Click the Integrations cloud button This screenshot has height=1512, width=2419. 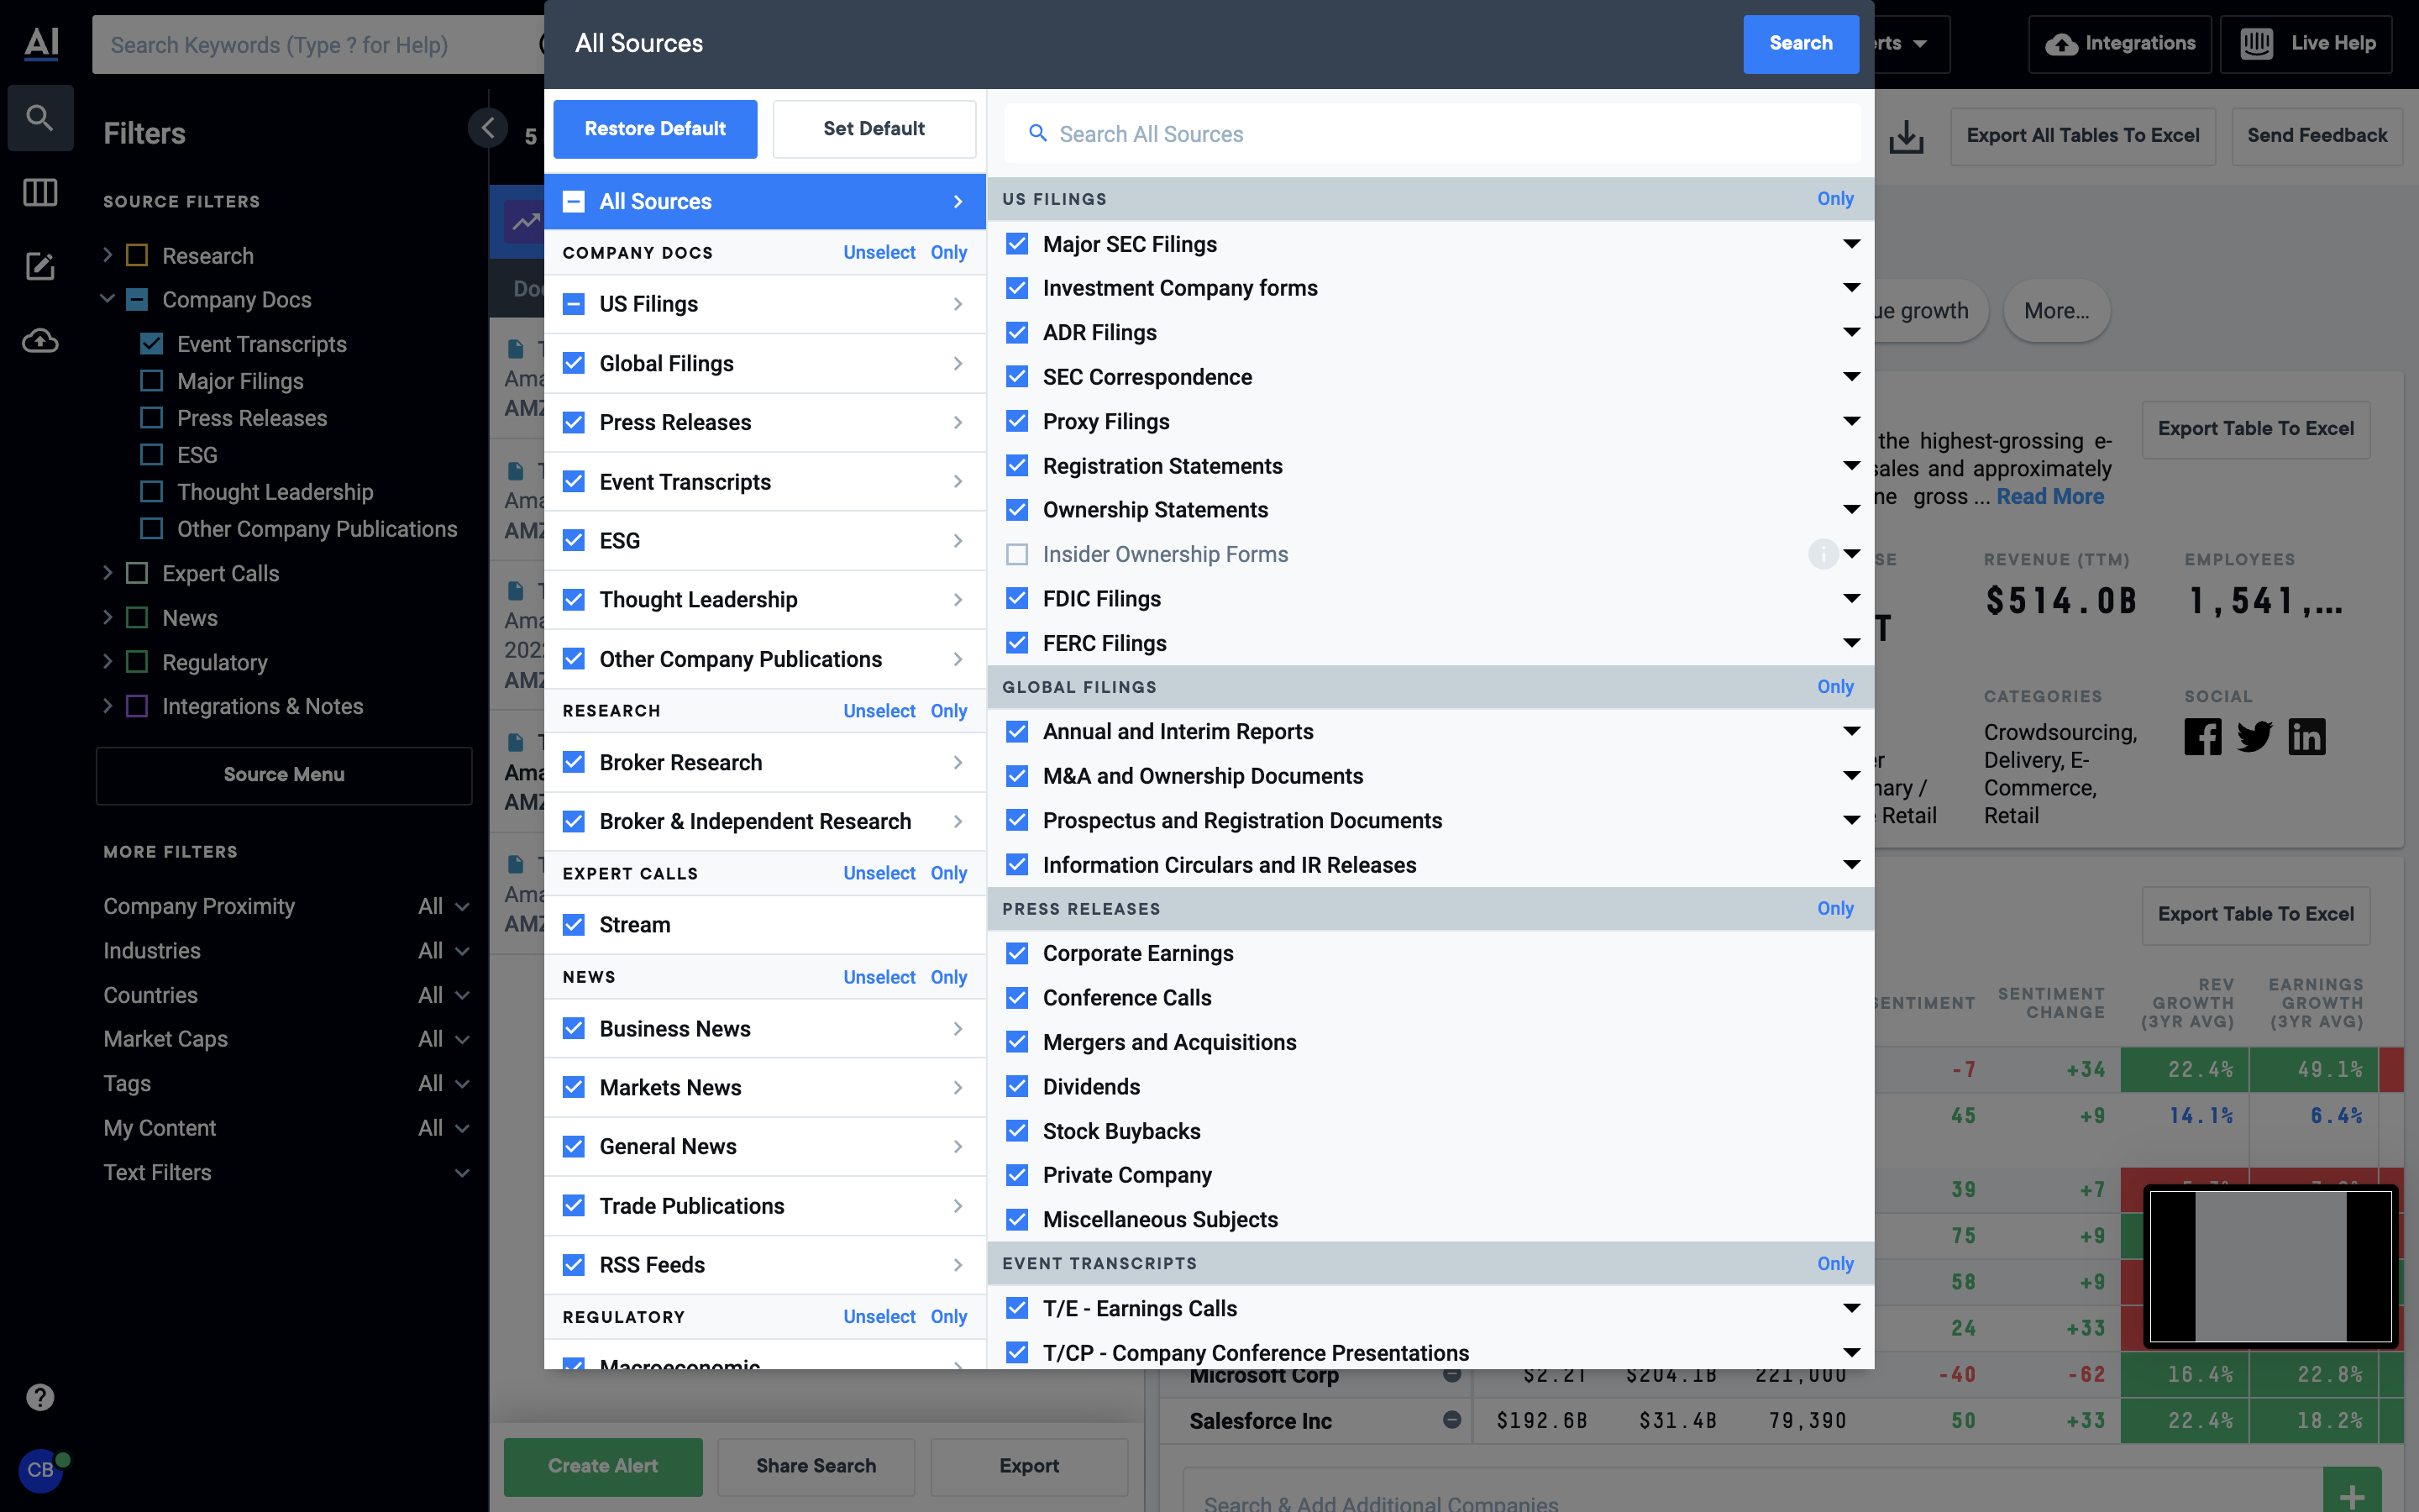(2119, 44)
